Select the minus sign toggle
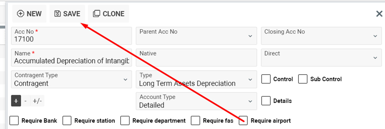 point(25,101)
